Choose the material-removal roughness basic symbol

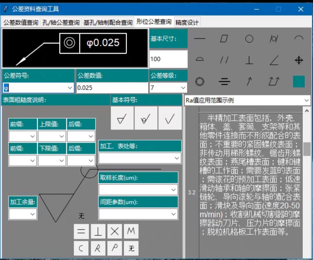(122, 118)
